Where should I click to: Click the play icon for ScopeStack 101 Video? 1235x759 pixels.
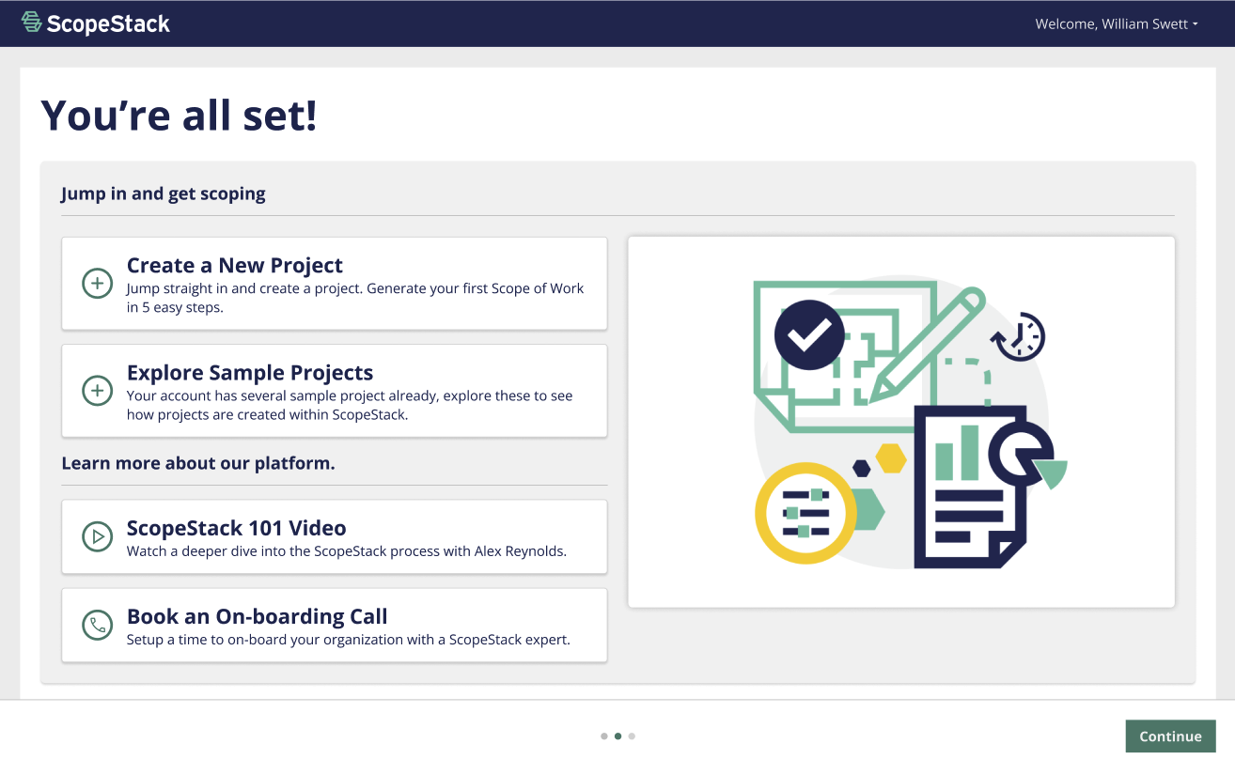tap(98, 536)
